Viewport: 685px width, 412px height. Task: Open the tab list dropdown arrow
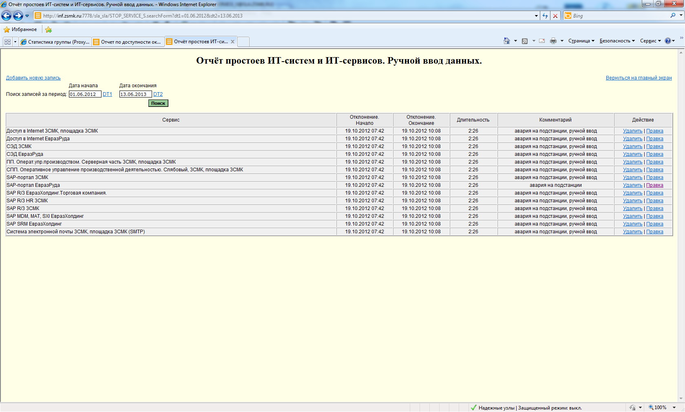point(15,42)
